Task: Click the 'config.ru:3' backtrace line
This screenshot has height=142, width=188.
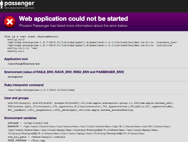Action: click(x=16, y=39)
